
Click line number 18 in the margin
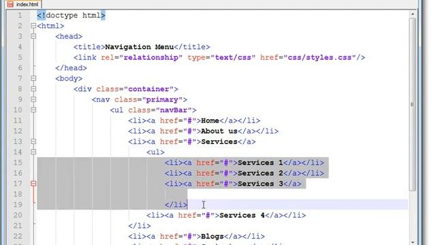pos(18,194)
